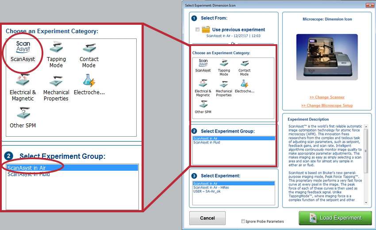This screenshot has height=230, width=376.
Task: Toggle the Ignore Probe Parameters checkbox
Action: (x=243, y=221)
